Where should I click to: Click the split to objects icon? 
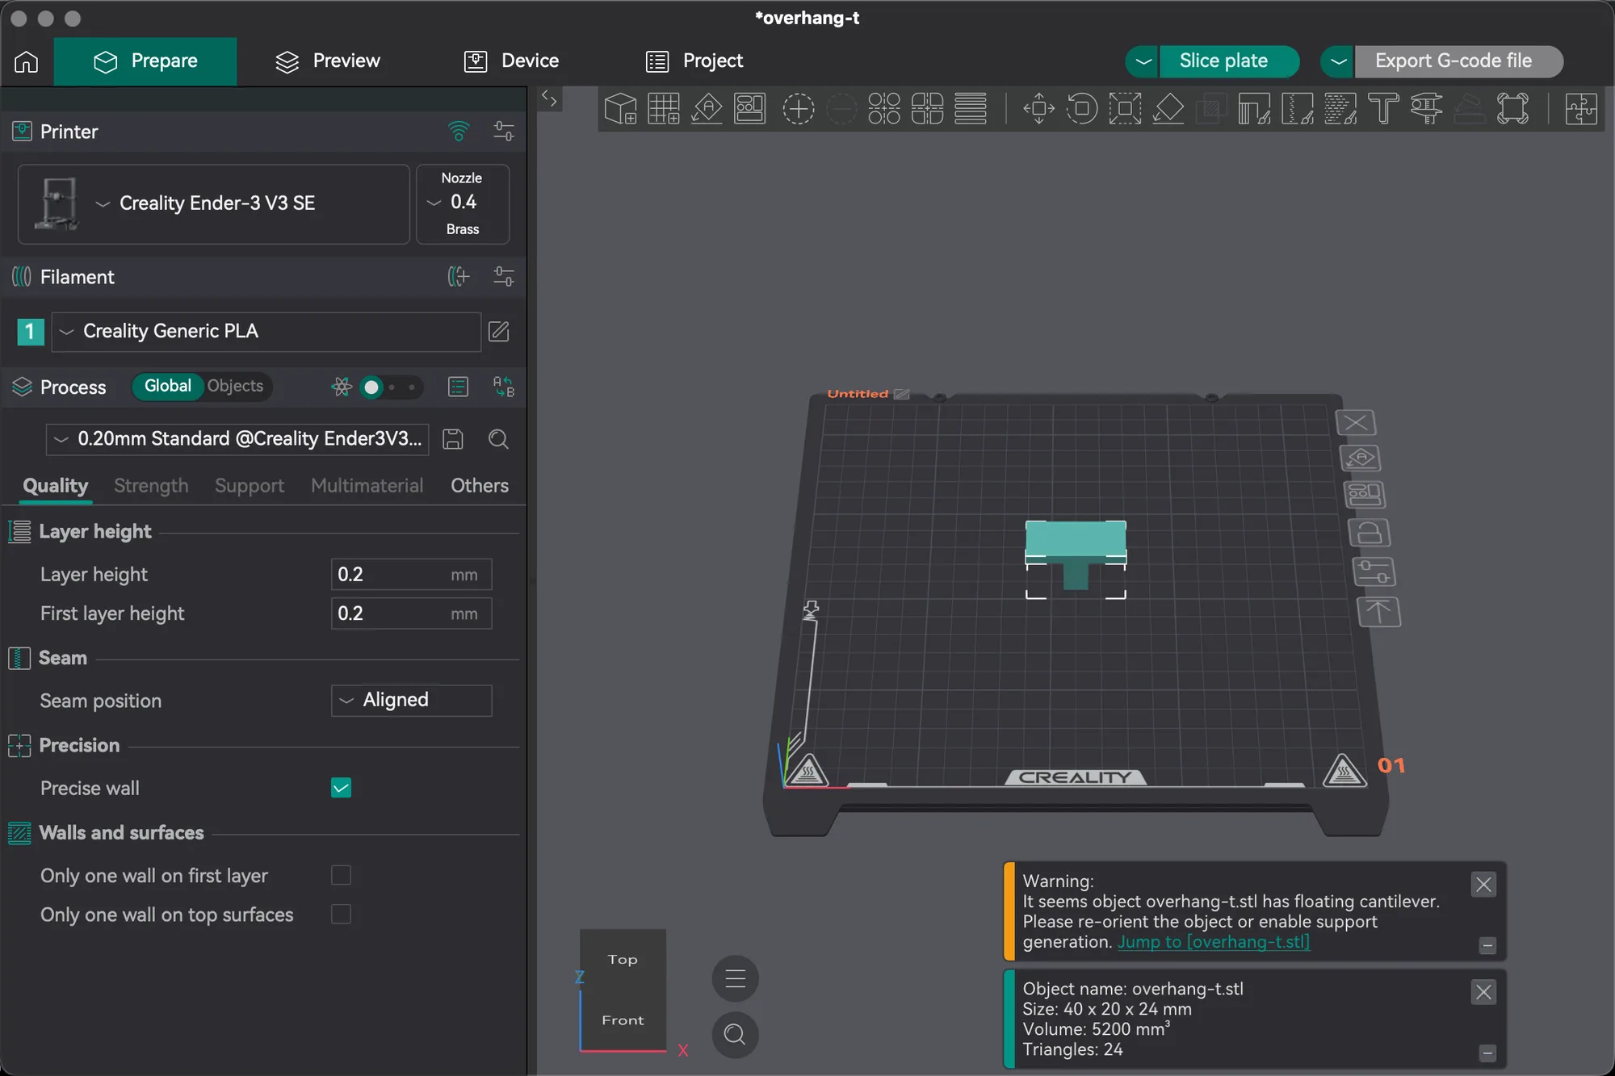tap(884, 108)
